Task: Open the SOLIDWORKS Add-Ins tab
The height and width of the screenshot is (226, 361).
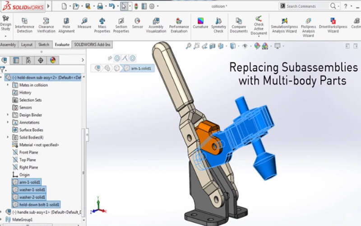Action: pyautogui.click(x=92, y=45)
